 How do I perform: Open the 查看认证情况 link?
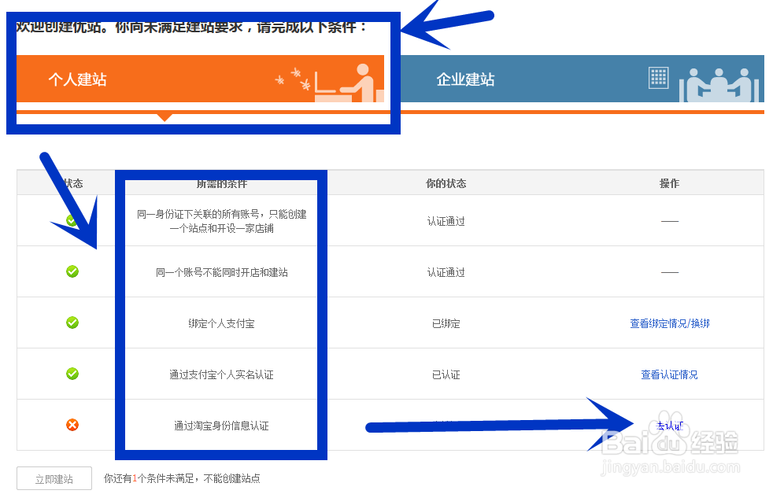tap(670, 374)
